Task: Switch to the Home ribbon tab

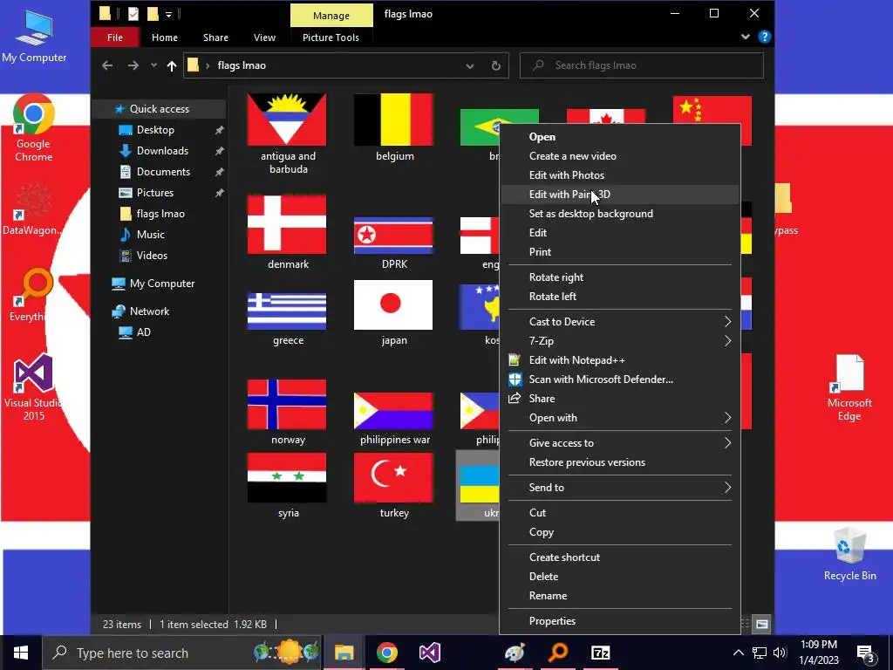Action: click(165, 38)
